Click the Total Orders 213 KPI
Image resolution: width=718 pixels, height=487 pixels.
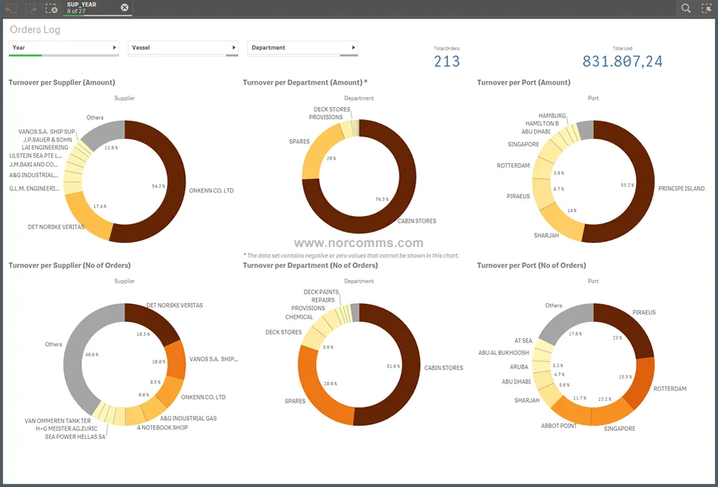447,61
